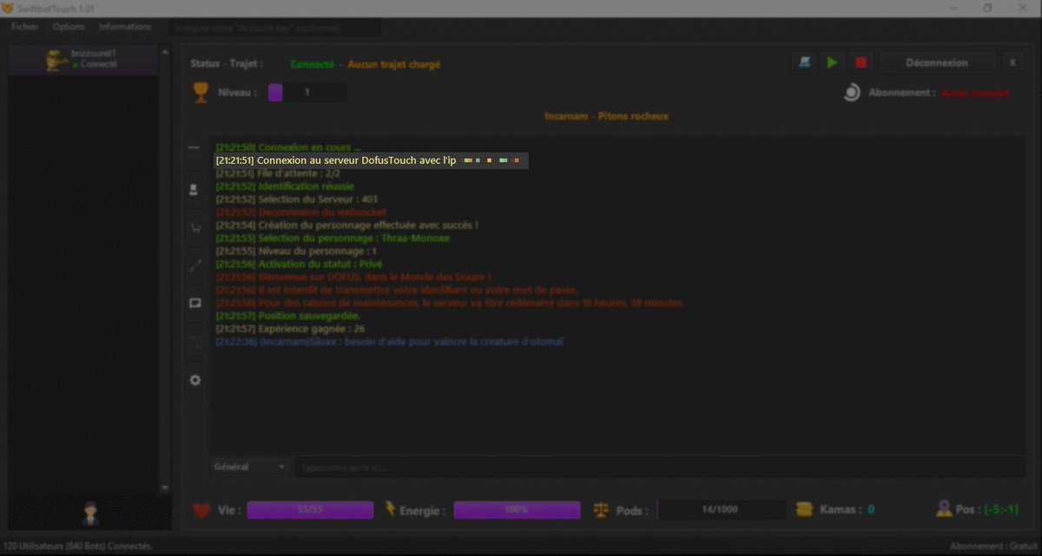Click the purple Energie bar

[517, 510]
